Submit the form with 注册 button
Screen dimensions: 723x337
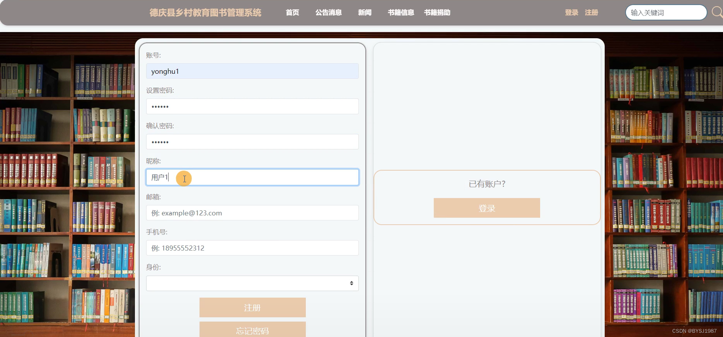[x=252, y=307]
